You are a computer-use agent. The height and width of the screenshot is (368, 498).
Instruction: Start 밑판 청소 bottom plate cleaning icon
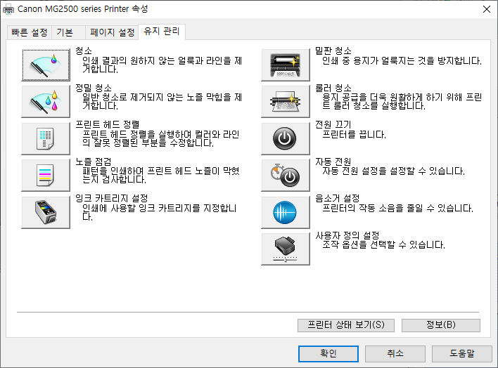click(x=285, y=65)
